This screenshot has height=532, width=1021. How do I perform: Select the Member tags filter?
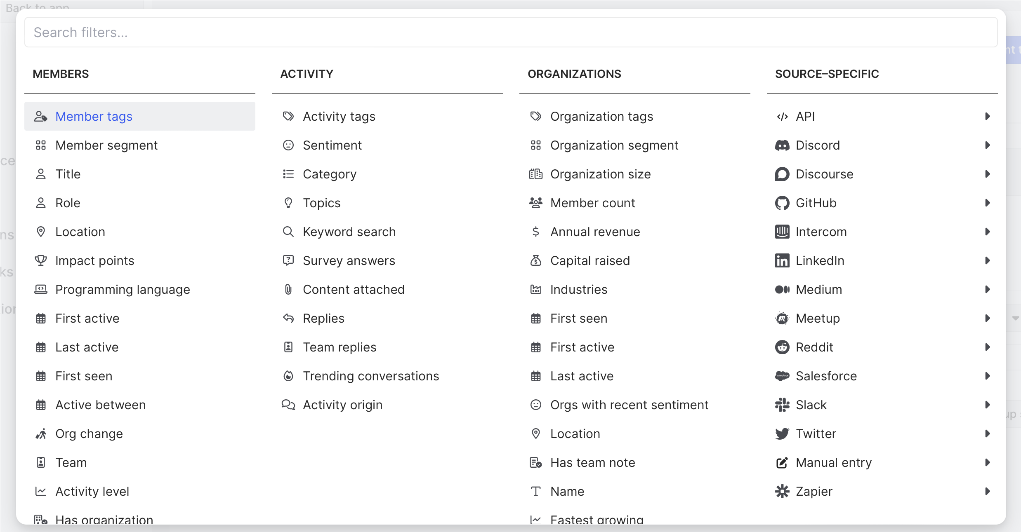click(94, 117)
